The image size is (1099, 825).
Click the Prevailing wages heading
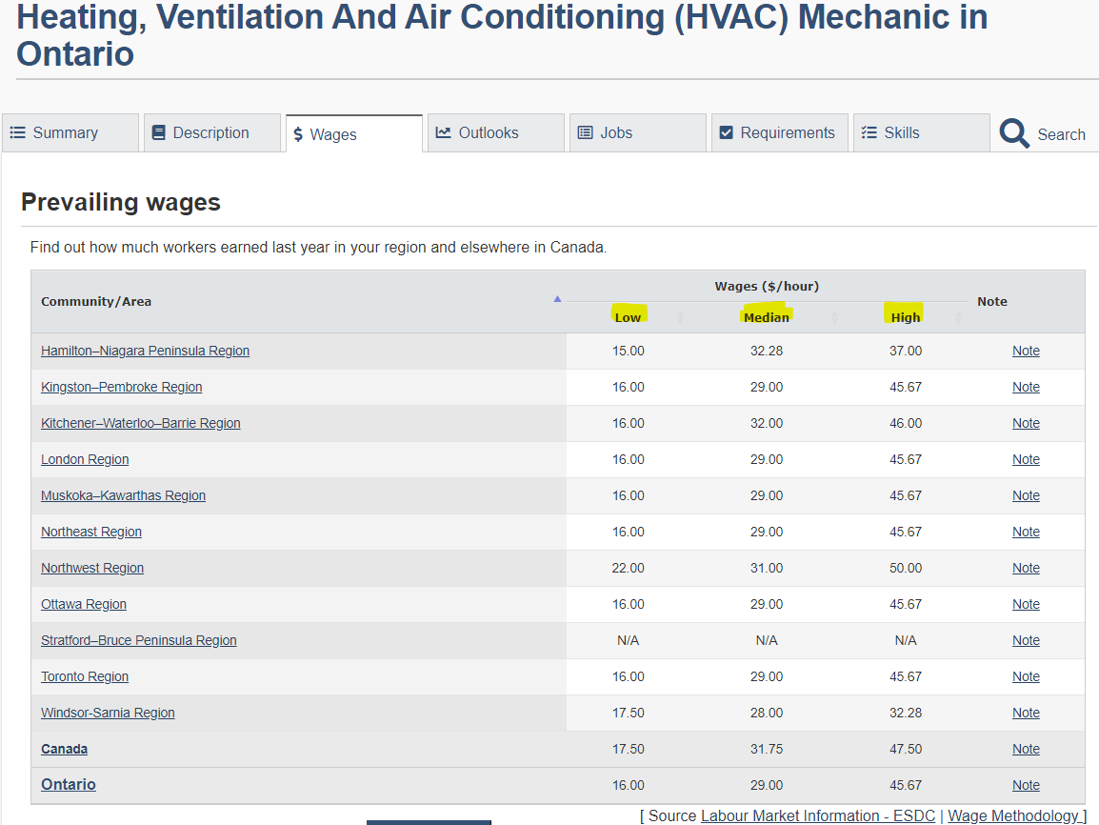click(x=121, y=202)
